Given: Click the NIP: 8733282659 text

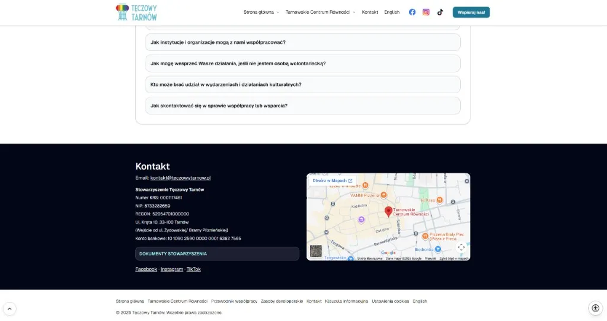Looking at the screenshot, I should point(152,206).
